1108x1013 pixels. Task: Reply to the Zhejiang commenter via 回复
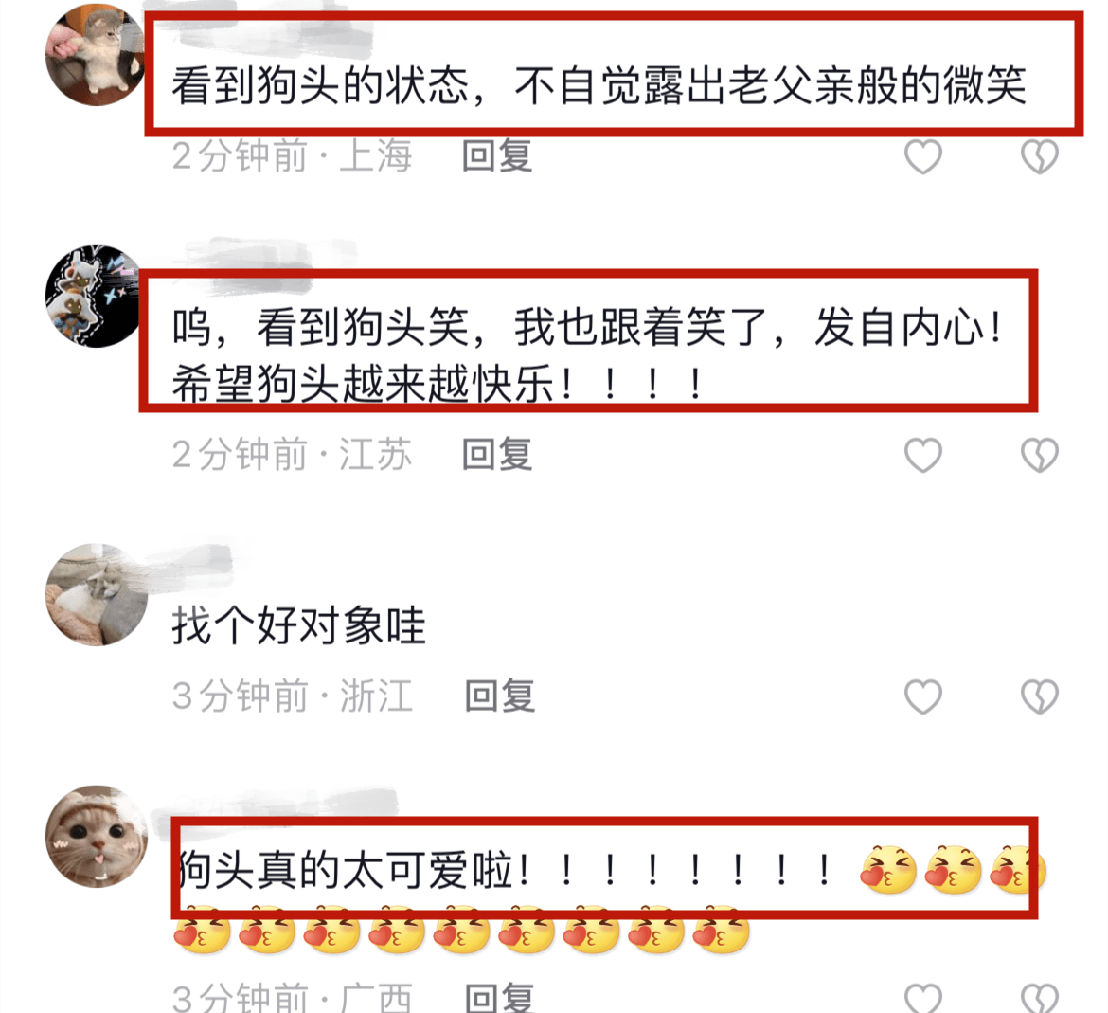coord(500,696)
